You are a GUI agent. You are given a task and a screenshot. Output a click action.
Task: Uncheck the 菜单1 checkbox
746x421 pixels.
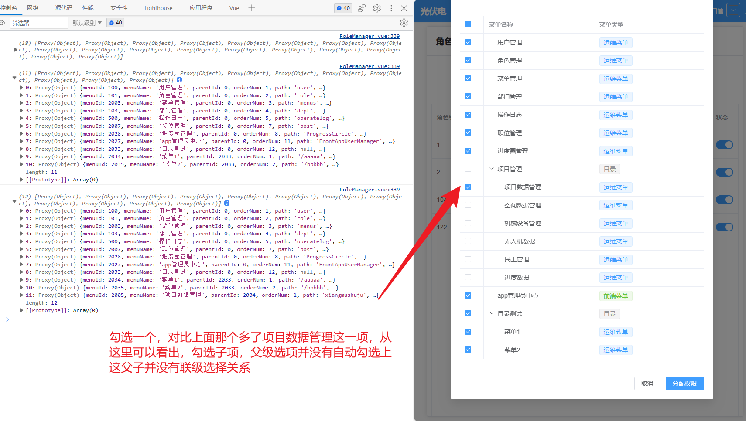tap(468, 332)
